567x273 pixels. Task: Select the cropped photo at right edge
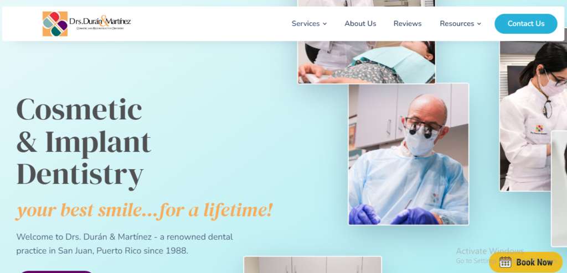559,189
